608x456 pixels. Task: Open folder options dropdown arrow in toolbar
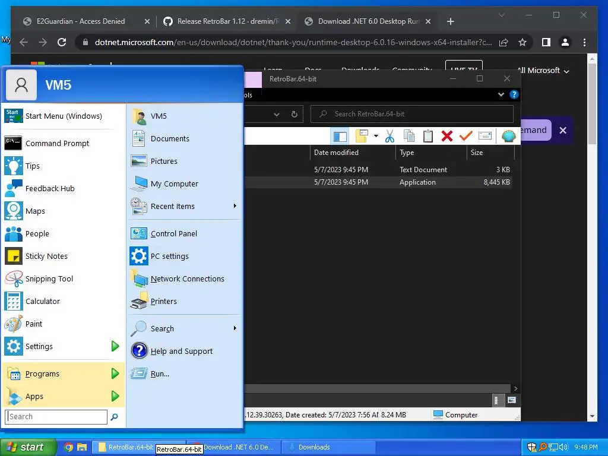coord(376,136)
